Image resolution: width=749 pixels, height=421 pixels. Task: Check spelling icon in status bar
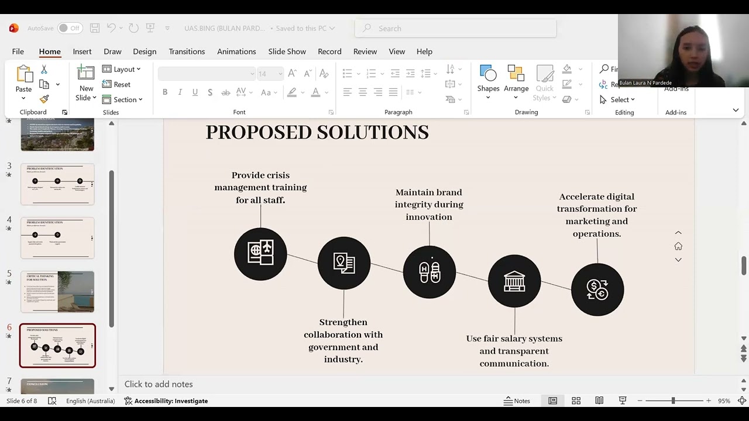pyautogui.click(x=52, y=401)
